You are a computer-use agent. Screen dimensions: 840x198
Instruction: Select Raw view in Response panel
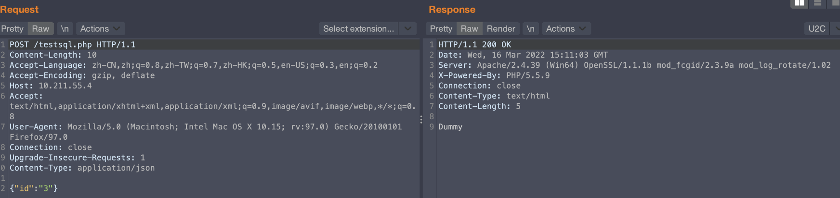(469, 29)
